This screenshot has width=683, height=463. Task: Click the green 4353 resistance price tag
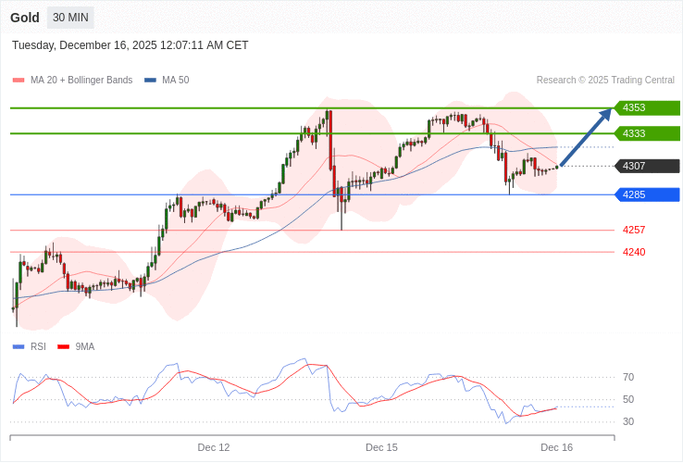(x=647, y=108)
